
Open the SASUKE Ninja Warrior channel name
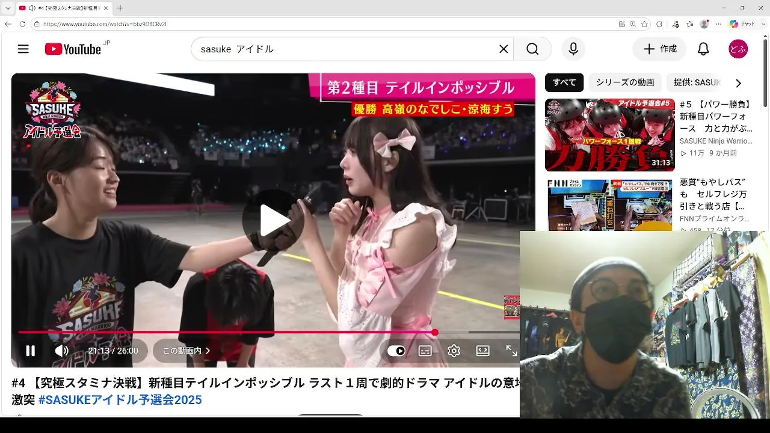click(716, 141)
